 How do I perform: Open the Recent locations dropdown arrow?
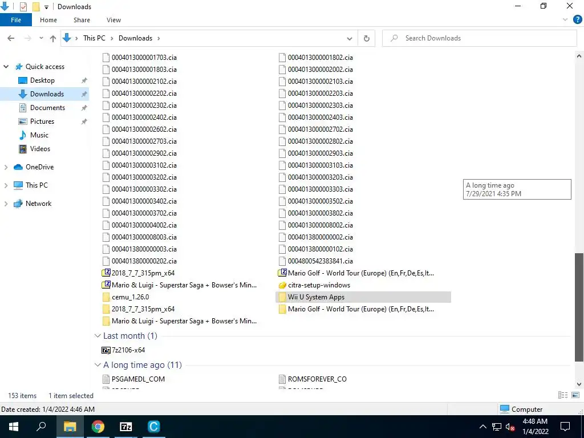coord(41,38)
